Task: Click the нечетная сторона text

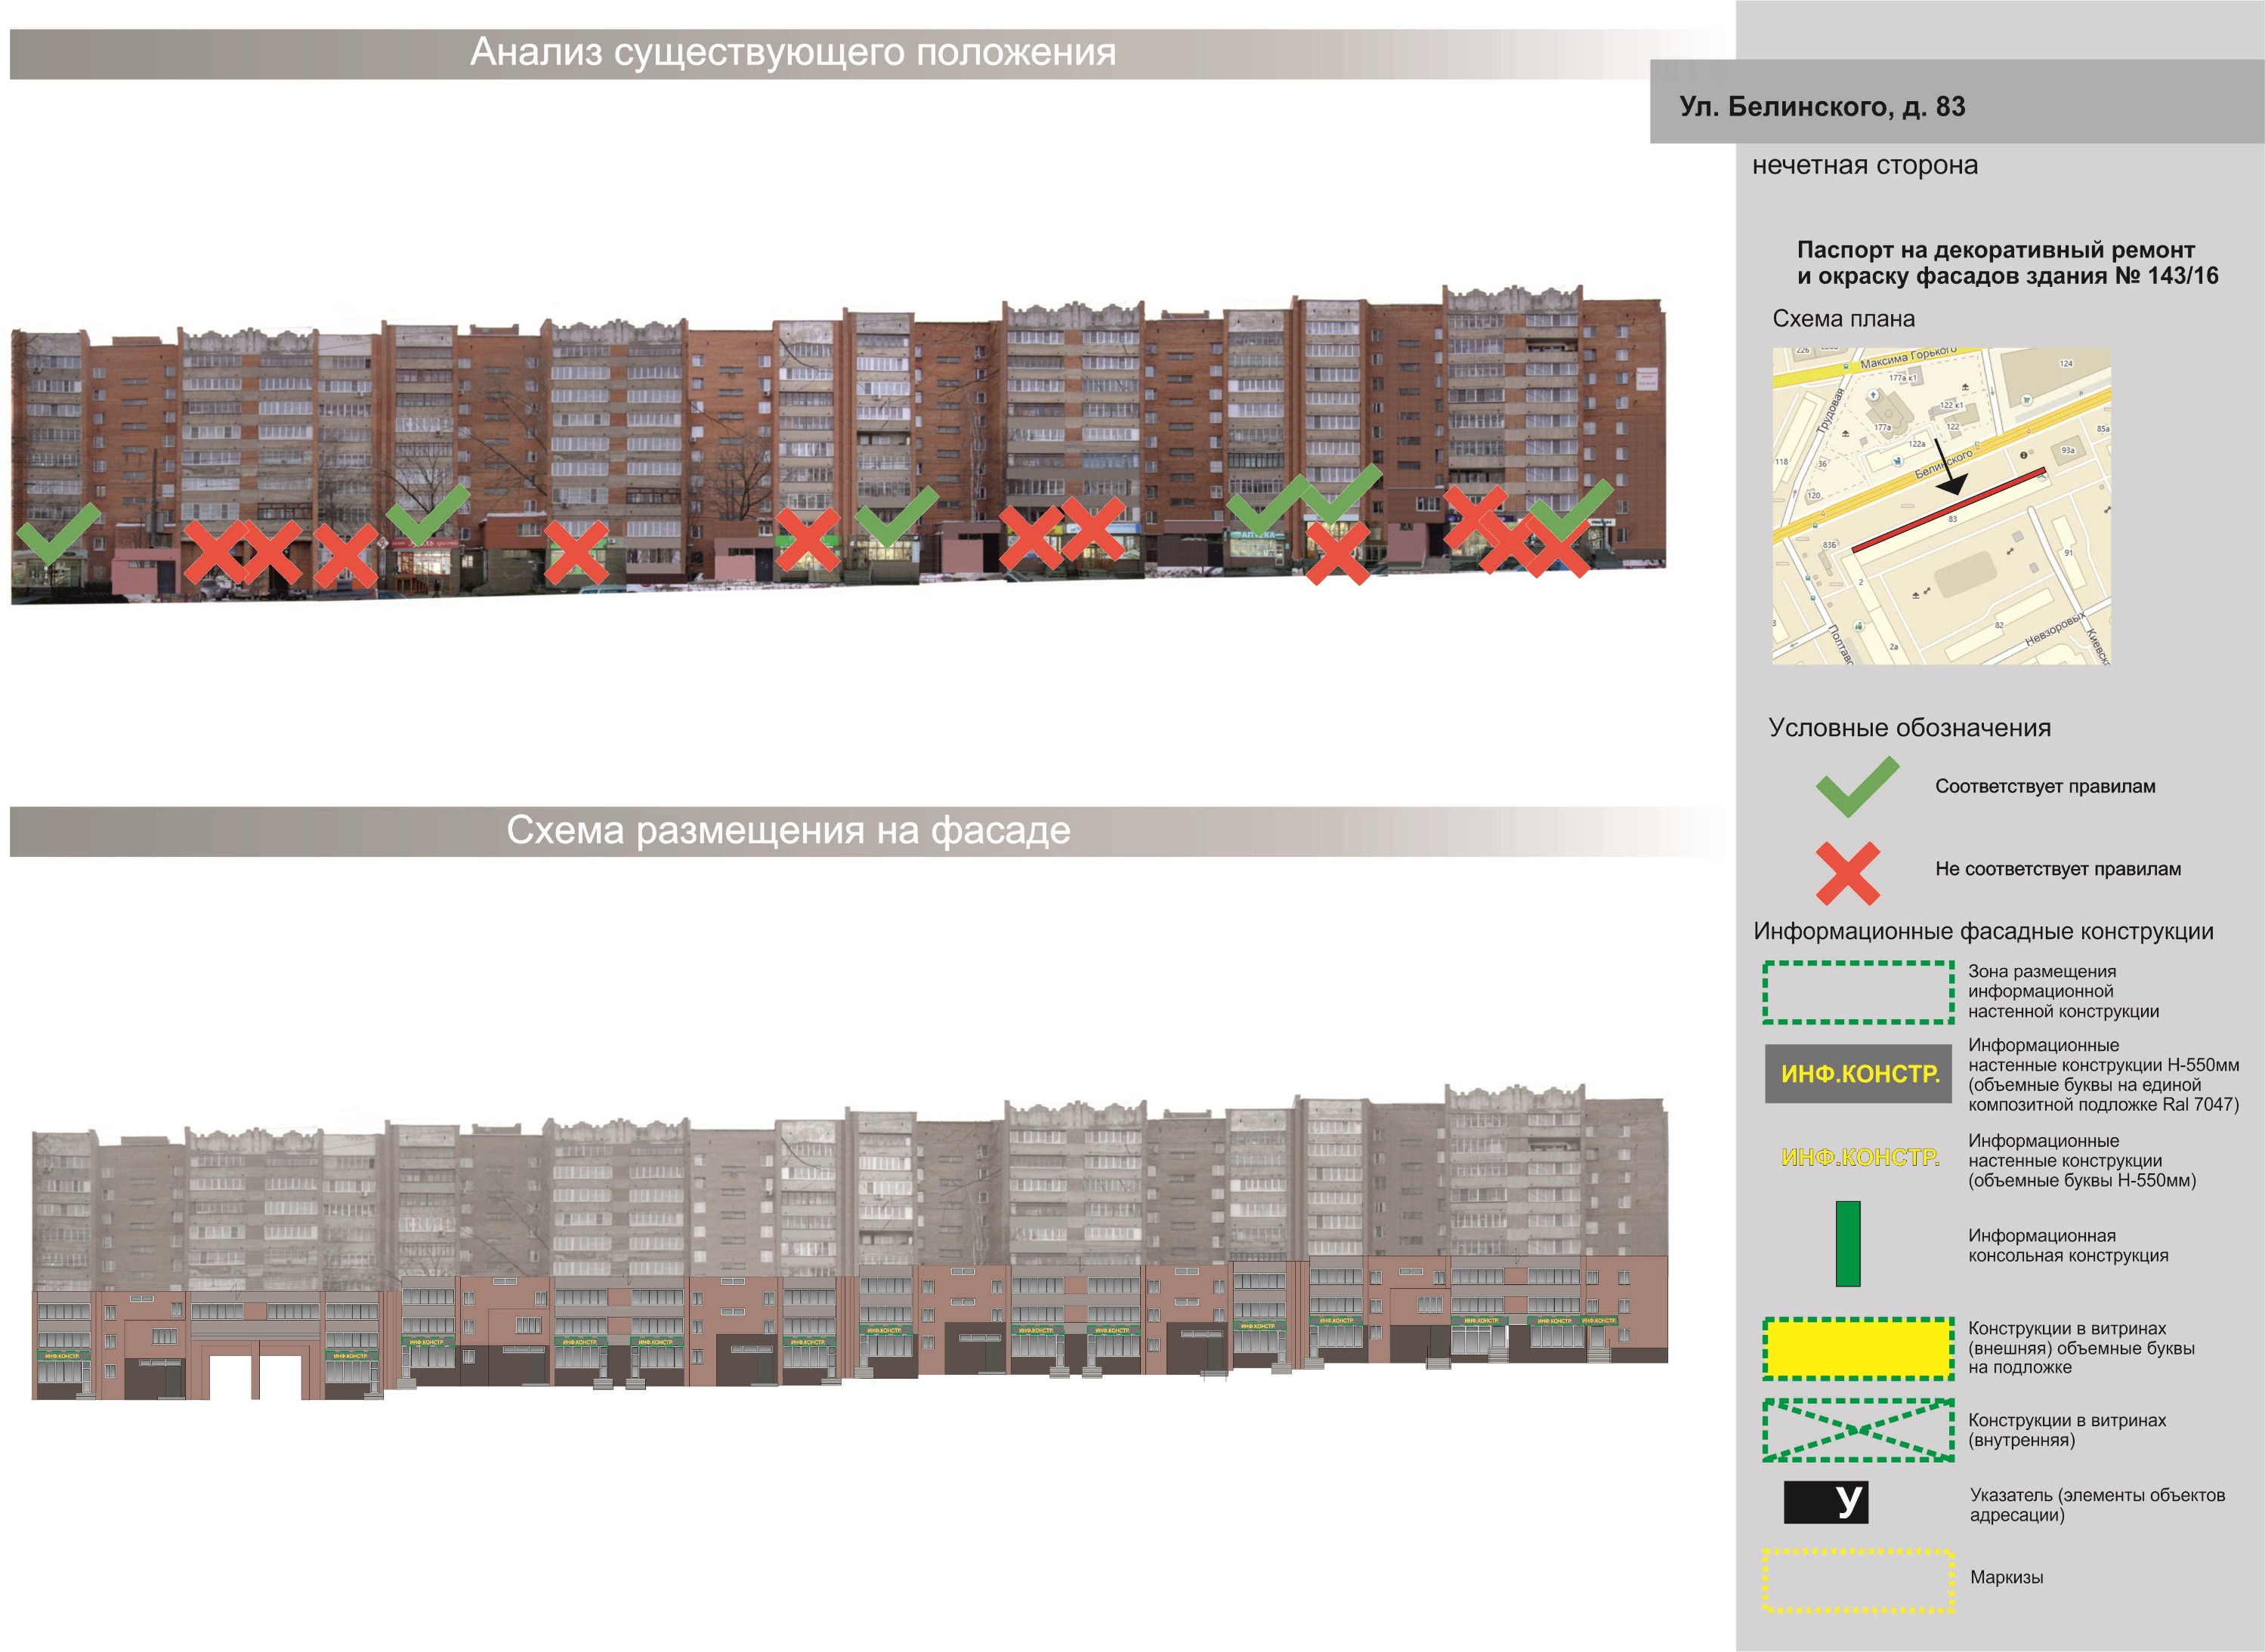Action: pos(1865,165)
